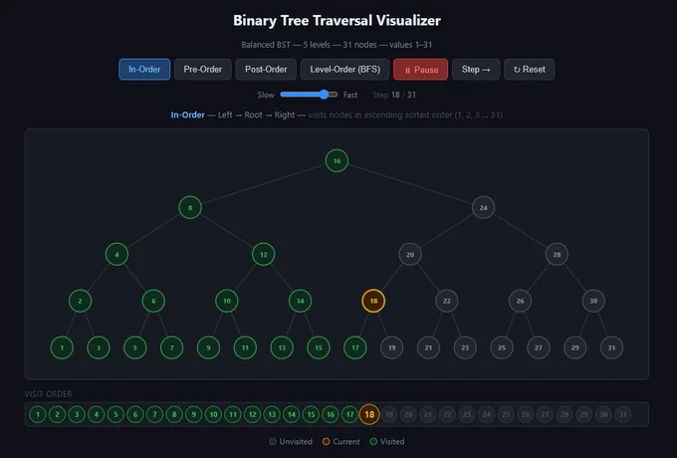
Task: Click leaf node 15 in tree
Action: pos(319,347)
